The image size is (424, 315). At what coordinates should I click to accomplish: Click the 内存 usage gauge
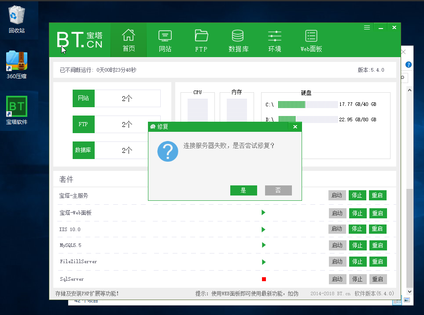click(237, 110)
